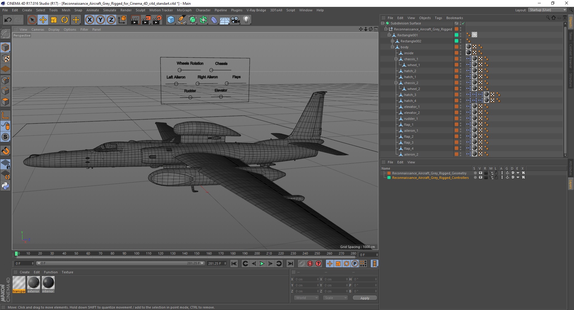574x310 pixels.
Task: Collapse the body tree item
Action: [x=393, y=47]
